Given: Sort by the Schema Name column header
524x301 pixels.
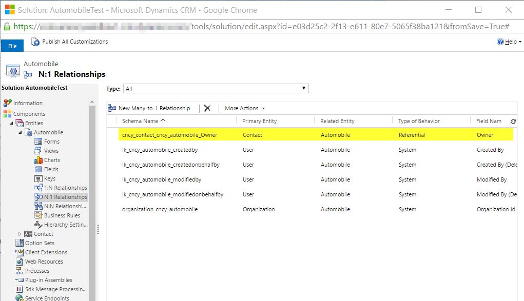Looking at the screenshot, I should coord(140,121).
